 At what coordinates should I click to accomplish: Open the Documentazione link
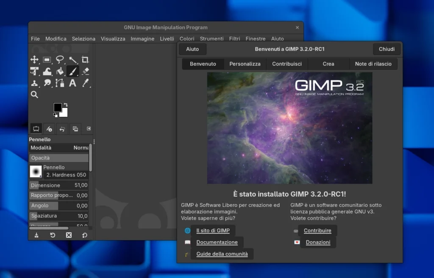[217, 242]
